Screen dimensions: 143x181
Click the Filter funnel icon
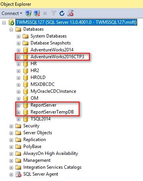(x=54, y=13)
